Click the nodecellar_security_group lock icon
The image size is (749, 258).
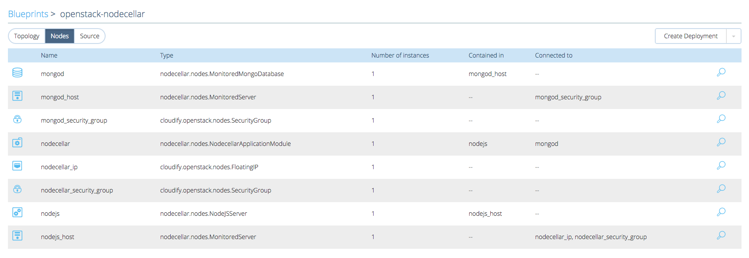click(17, 189)
